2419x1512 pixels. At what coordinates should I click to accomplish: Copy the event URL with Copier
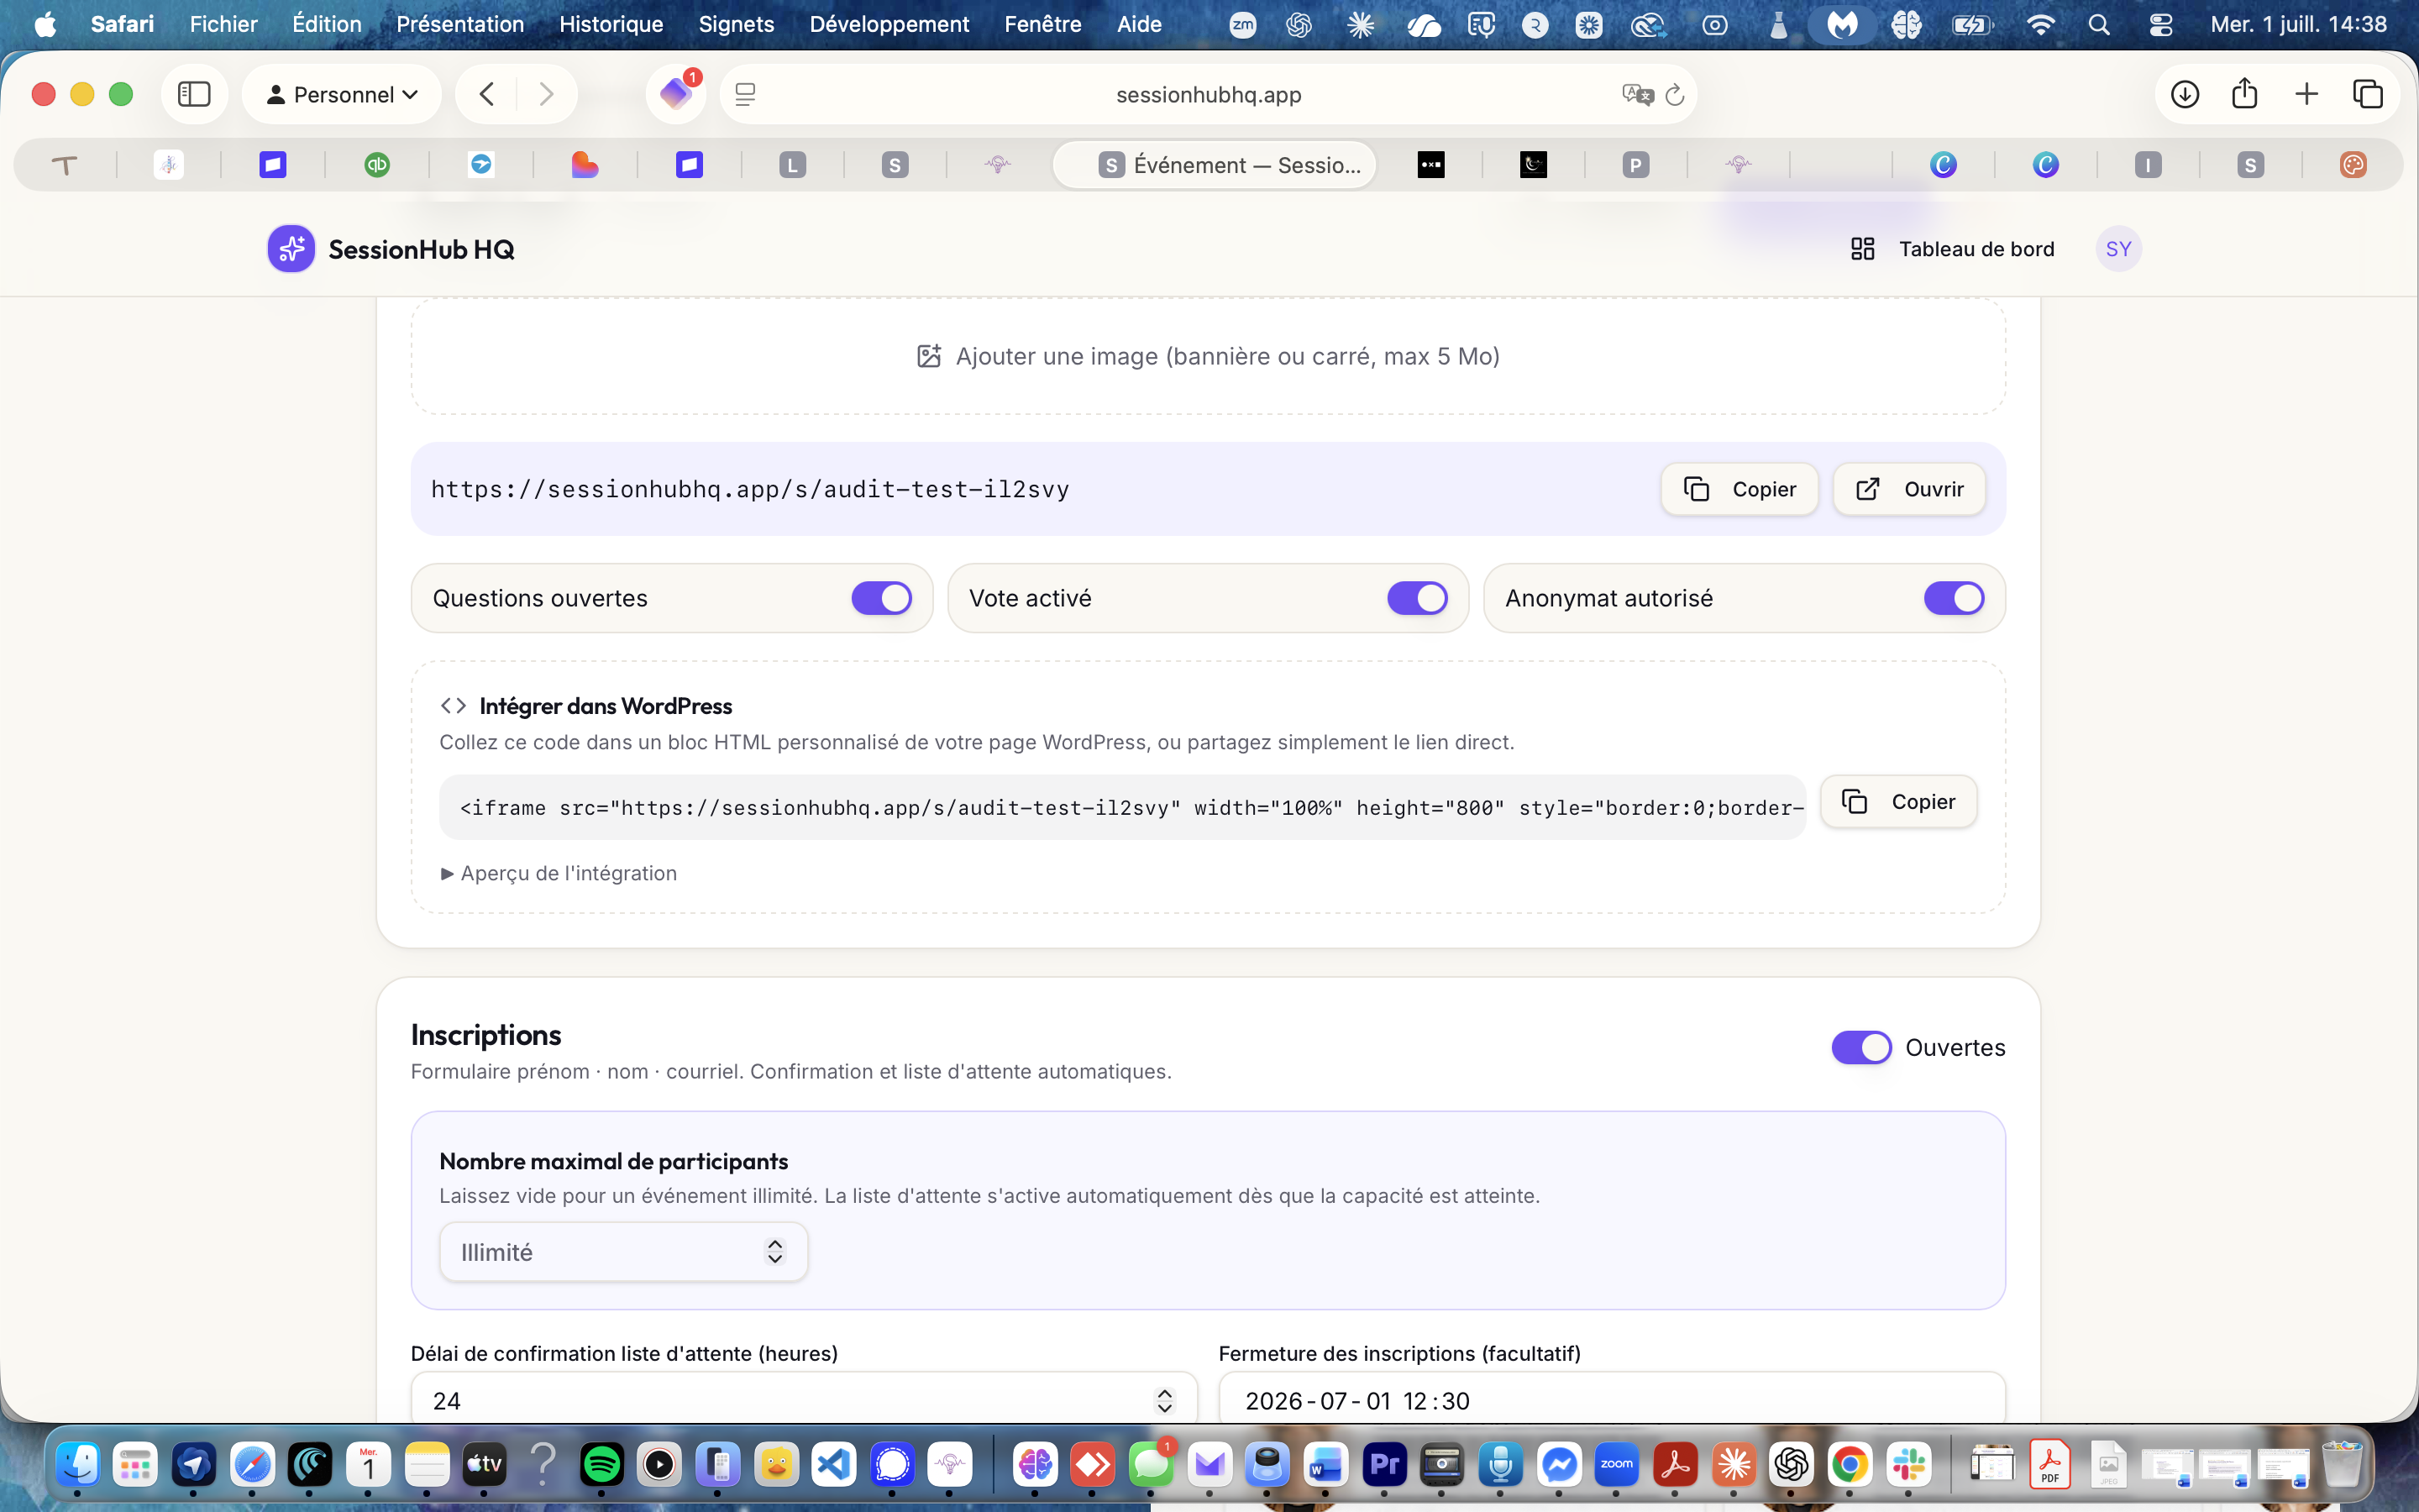point(1739,489)
